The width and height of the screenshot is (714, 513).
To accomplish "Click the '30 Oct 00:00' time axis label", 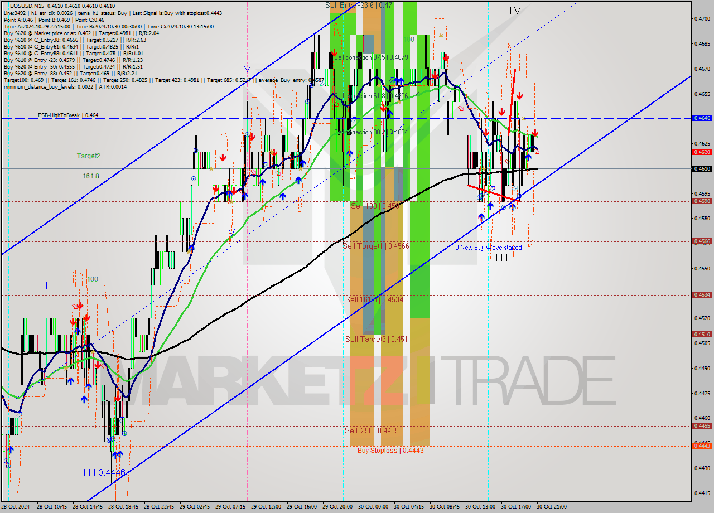I will tap(373, 507).
